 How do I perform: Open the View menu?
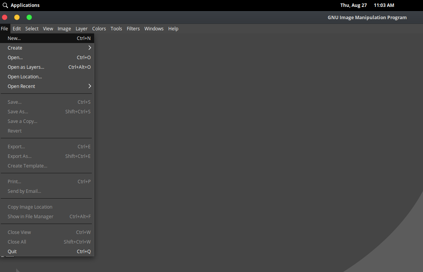click(x=48, y=28)
